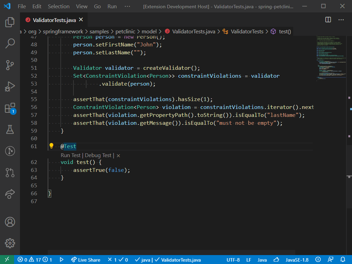Click 'void test()' method declaration
The height and width of the screenshot is (264, 352).
coord(78,162)
